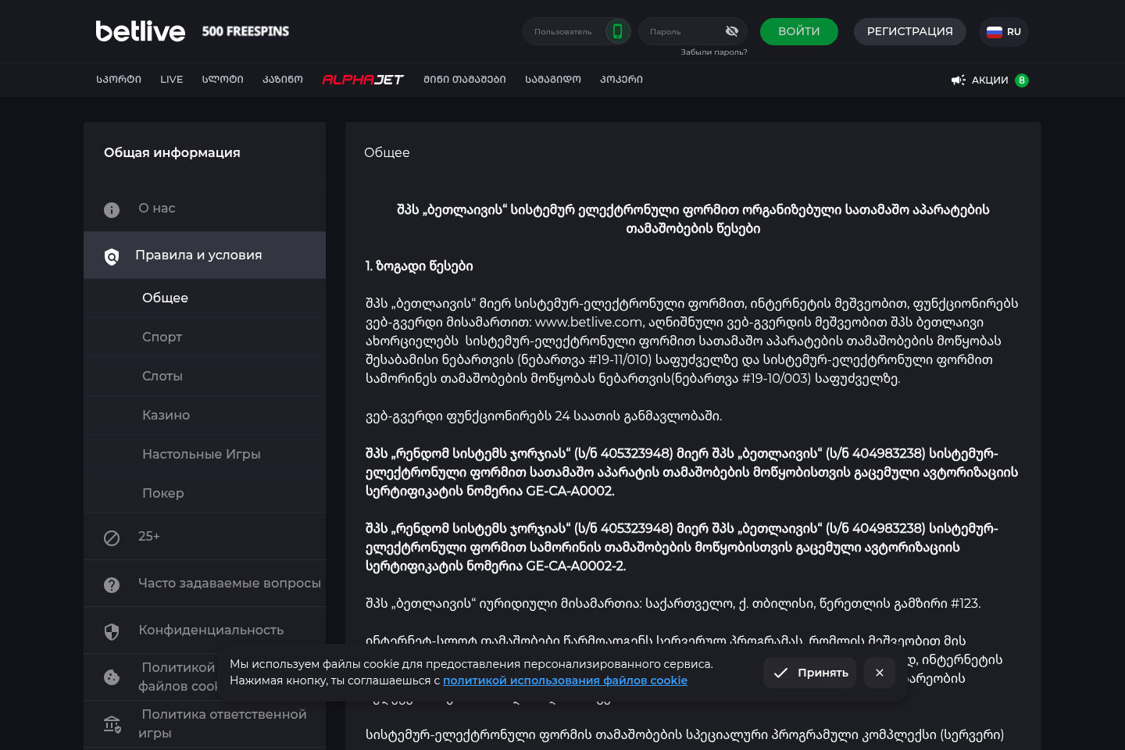Open Часто задаваемые вопросы section
This screenshot has width=1125, height=750.
[205, 584]
